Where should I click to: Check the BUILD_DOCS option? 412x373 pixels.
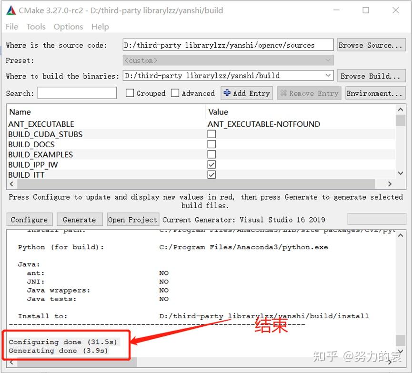[x=211, y=144]
